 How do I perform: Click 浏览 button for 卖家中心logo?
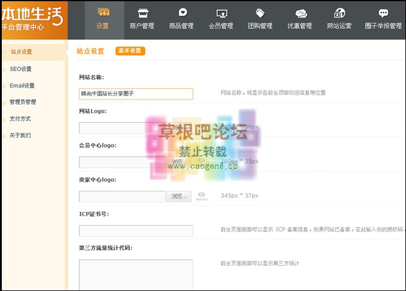pyautogui.click(x=179, y=196)
